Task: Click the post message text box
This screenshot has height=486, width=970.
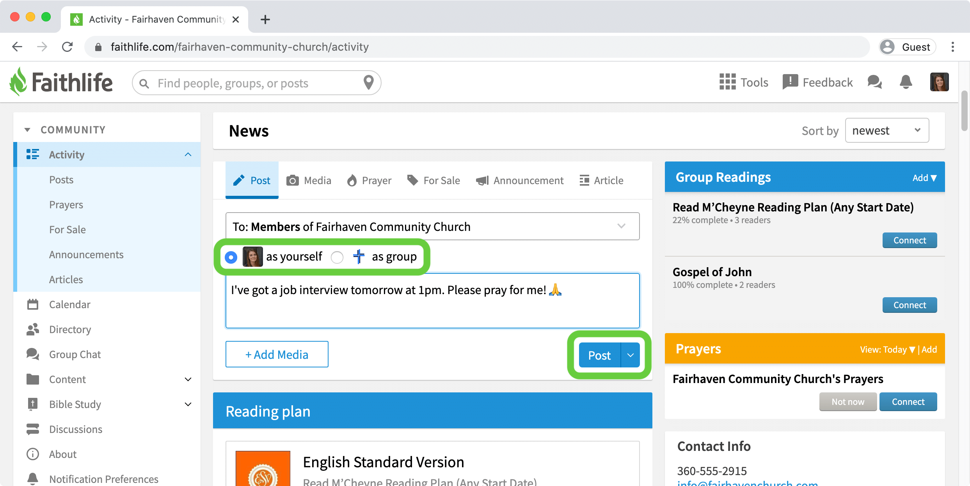Action: (x=432, y=300)
